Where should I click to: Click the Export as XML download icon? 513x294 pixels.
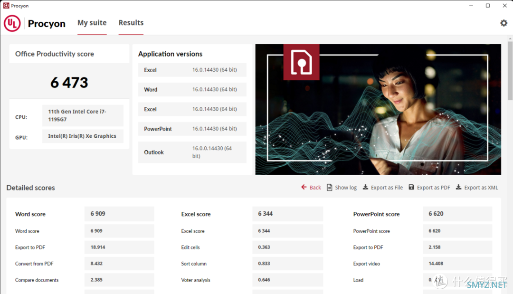pos(459,187)
